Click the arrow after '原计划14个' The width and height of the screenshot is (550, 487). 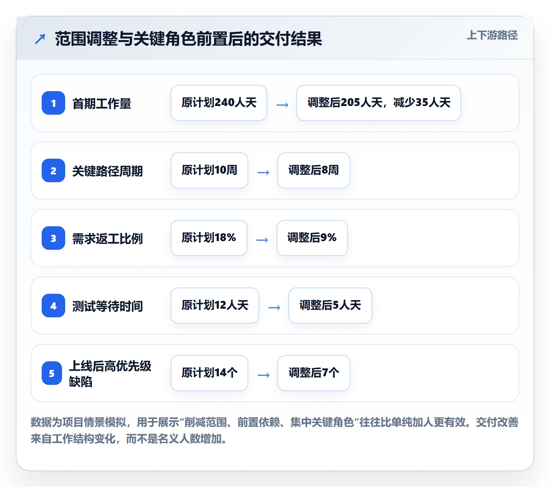[x=263, y=375]
